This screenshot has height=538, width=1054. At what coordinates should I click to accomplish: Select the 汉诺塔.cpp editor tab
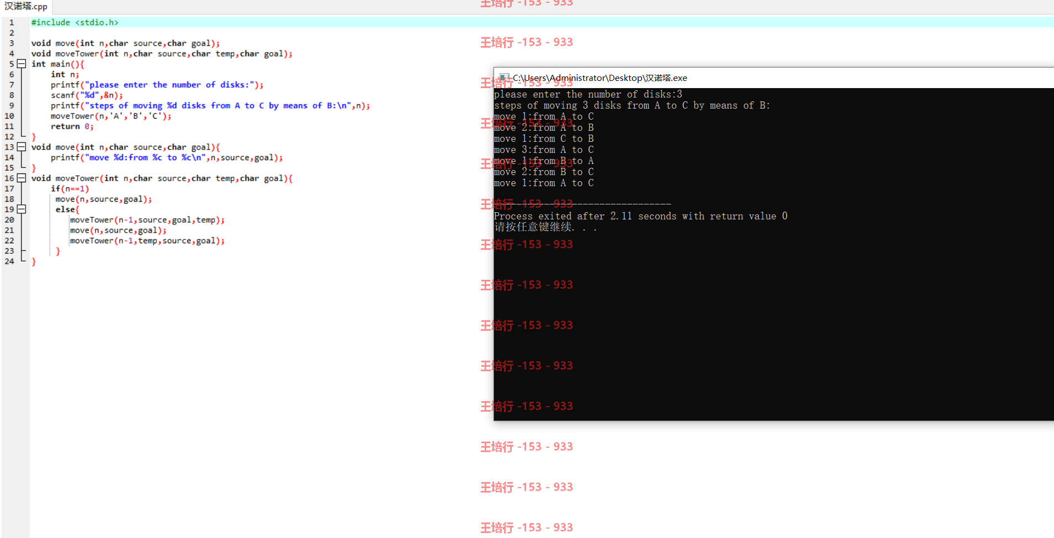[x=26, y=7]
